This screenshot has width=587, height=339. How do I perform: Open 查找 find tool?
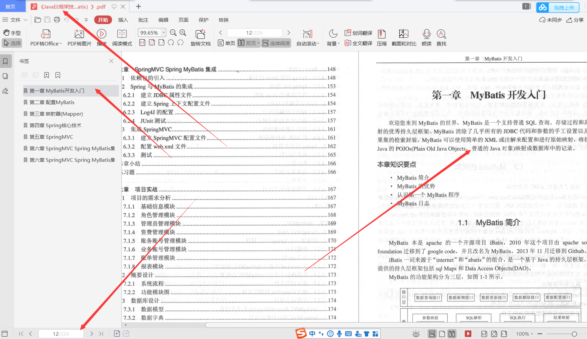click(x=441, y=38)
